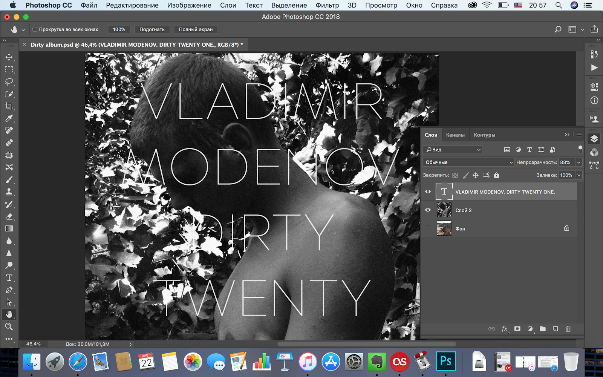Pick the Clone Stamp tool
This screenshot has width=603, height=377.
click(x=9, y=192)
